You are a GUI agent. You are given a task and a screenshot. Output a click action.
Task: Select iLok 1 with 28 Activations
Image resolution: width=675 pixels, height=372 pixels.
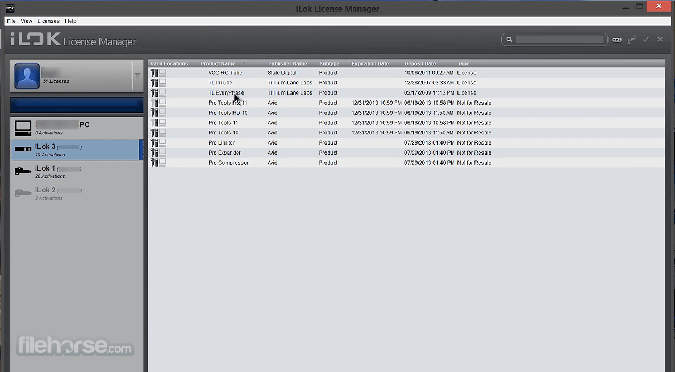pos(77,172)
